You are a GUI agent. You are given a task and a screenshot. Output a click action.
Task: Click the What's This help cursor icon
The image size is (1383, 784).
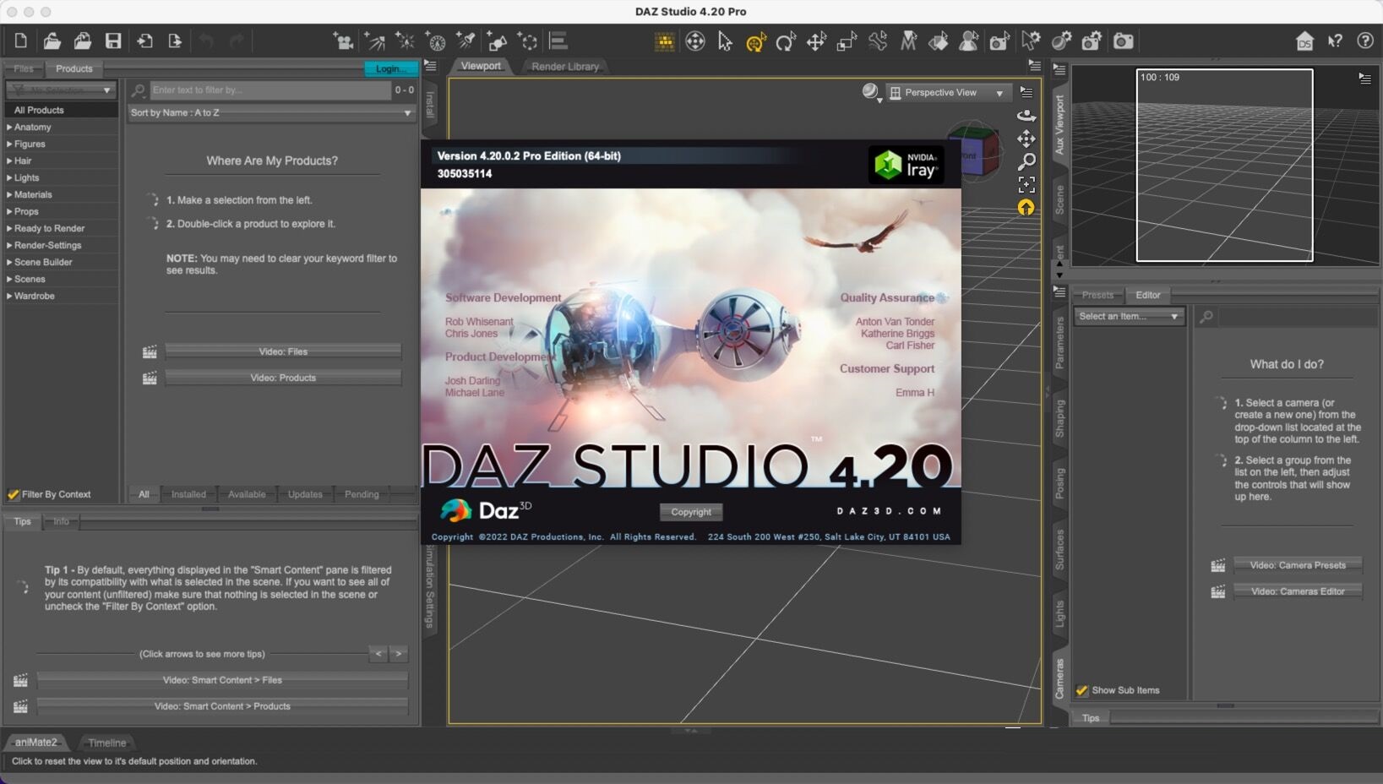click(x=1335, y=41)
